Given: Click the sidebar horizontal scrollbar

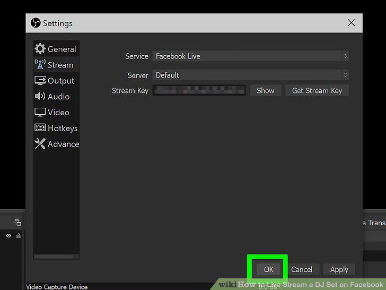Looking at the screenshot, I should (x=54, y=257).
